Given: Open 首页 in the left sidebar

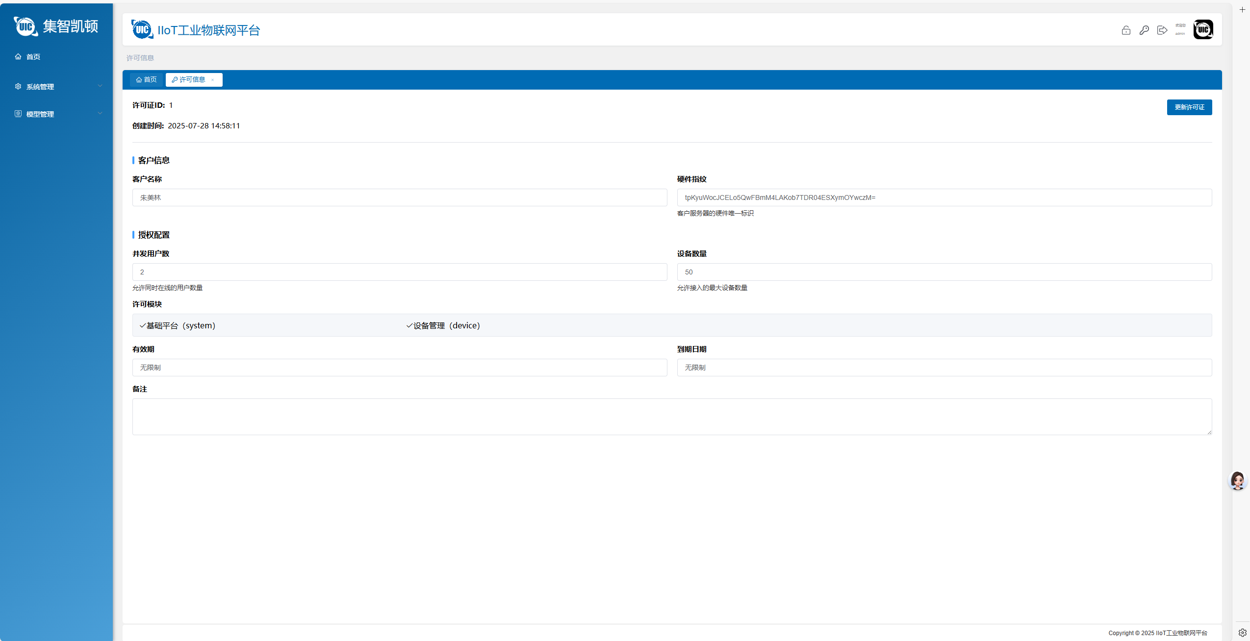Looking at the screenshot, I should pyautogui.click(x=33, y=57).
